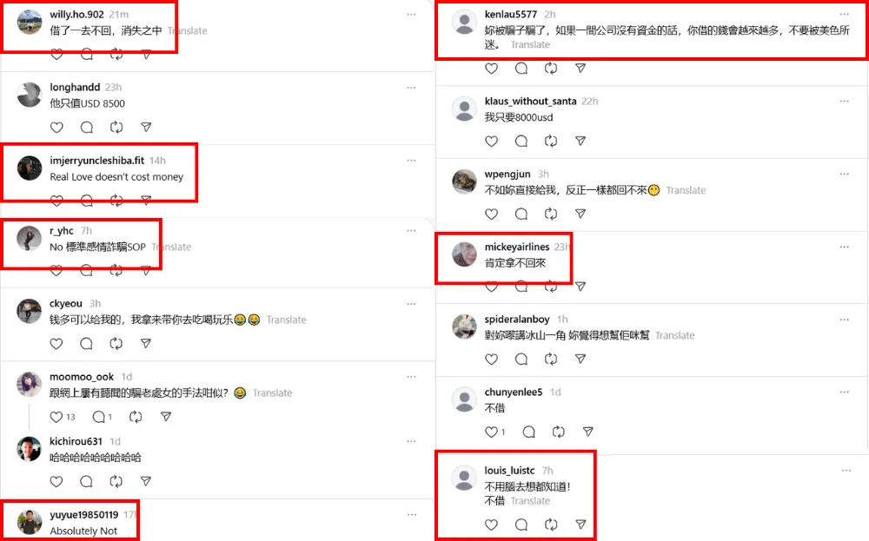Repost wpengjun's comment
The height and width of the screenshot is (541, 869).
(550, 214)
